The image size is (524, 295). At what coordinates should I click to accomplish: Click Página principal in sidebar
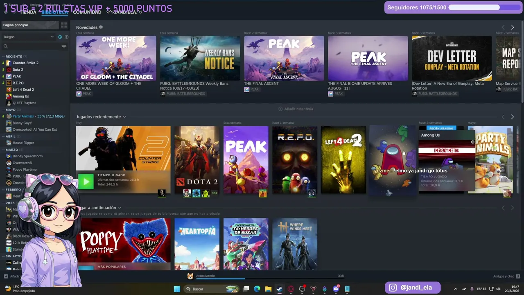tap(29, 25)
